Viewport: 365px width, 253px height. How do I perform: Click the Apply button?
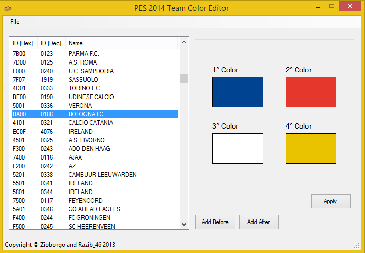point(330,201)
